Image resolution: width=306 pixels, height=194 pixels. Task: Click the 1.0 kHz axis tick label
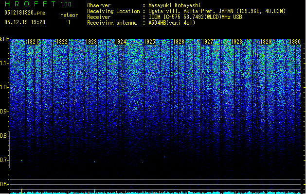click(x=4, y=88)
